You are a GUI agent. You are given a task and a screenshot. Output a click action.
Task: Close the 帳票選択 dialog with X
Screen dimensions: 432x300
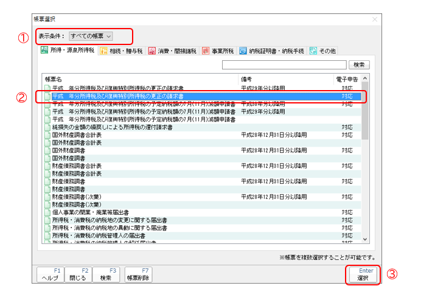(x=374, y=19)
